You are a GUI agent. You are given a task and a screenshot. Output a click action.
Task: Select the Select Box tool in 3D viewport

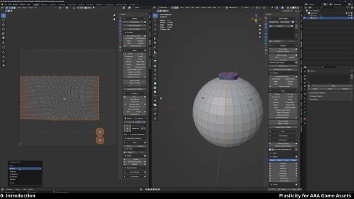pos(155,15)
